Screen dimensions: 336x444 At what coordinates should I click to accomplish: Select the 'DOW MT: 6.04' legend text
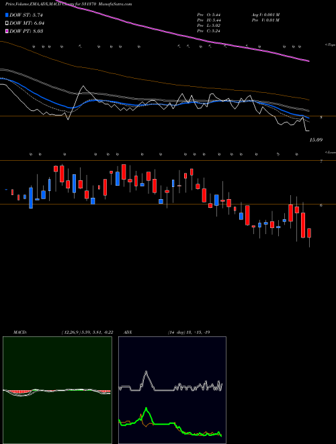pos(27,23)
